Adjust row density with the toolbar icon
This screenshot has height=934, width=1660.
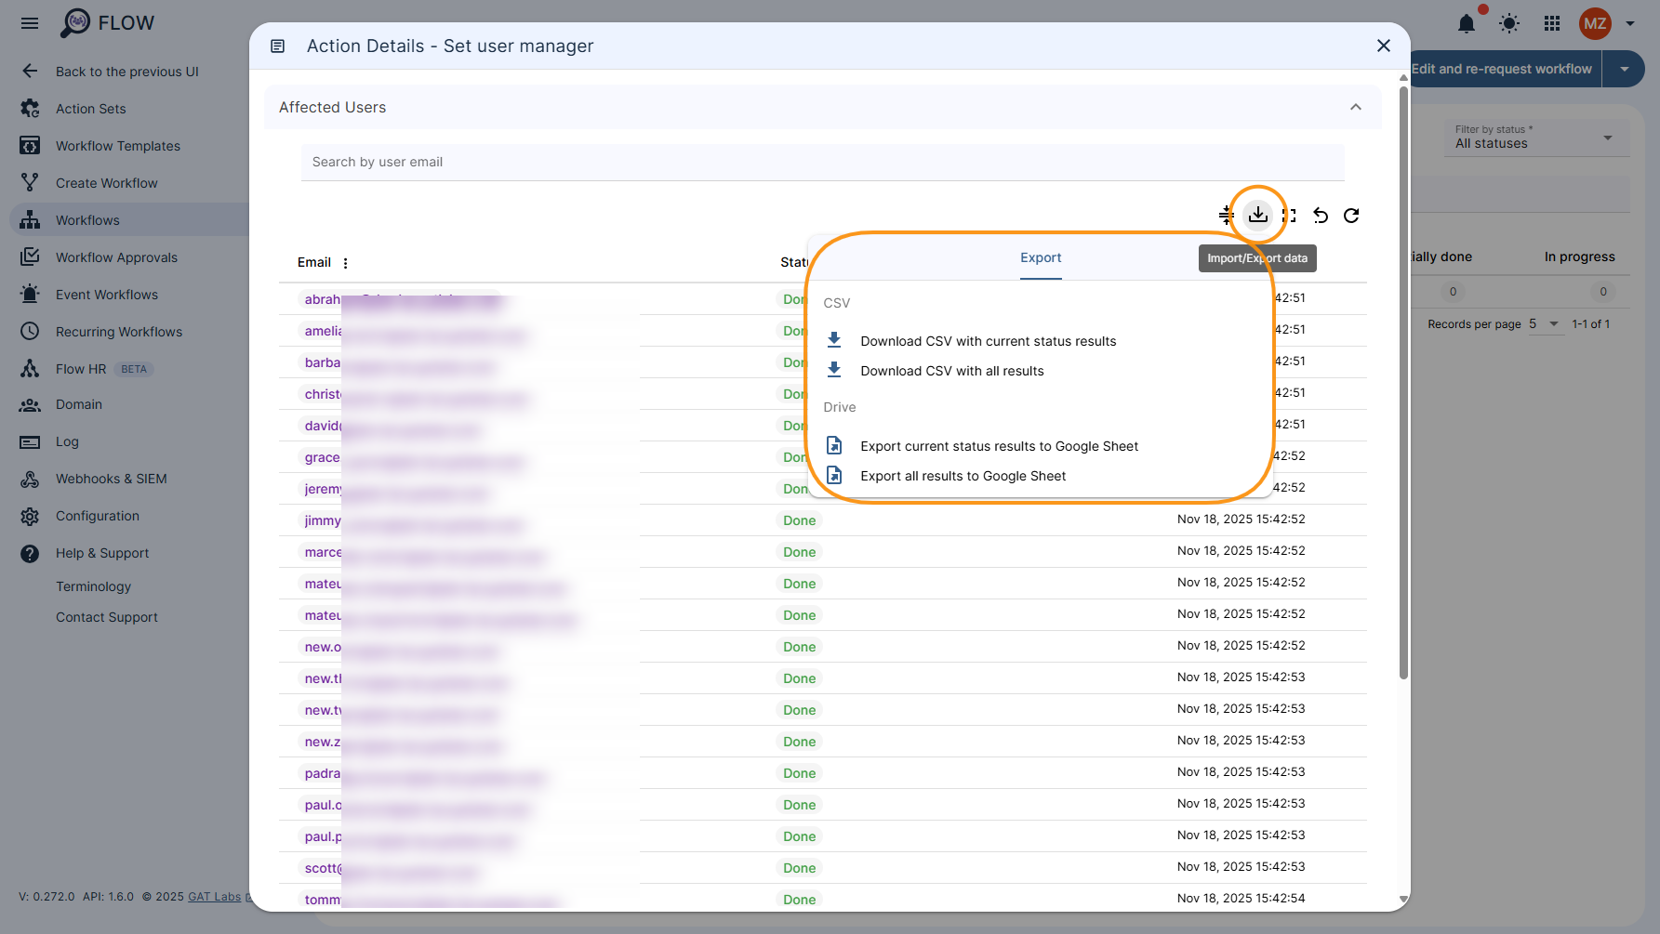pyautogui.click(x=1226, y=215)
